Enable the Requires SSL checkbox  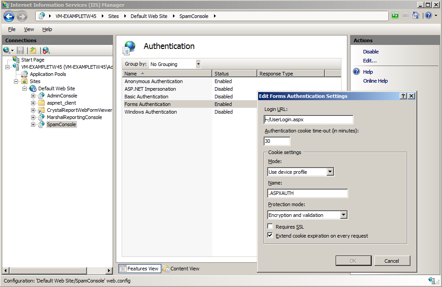point(270,227)
